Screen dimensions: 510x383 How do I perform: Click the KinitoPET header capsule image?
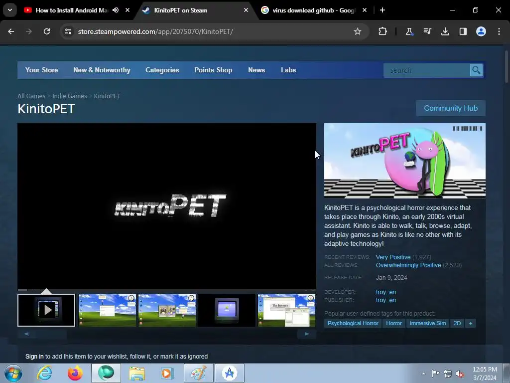coord(405,161)
